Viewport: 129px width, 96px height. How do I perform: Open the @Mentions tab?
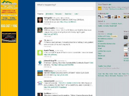49,14
